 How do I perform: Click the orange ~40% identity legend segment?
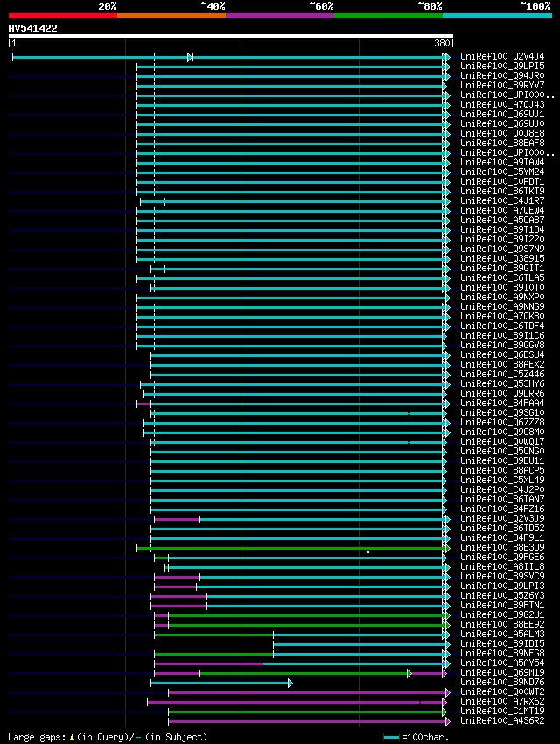coord(171,16)
